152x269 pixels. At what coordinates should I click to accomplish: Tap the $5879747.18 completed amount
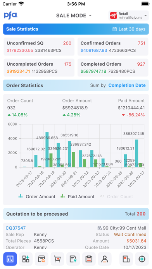[93, 72]
